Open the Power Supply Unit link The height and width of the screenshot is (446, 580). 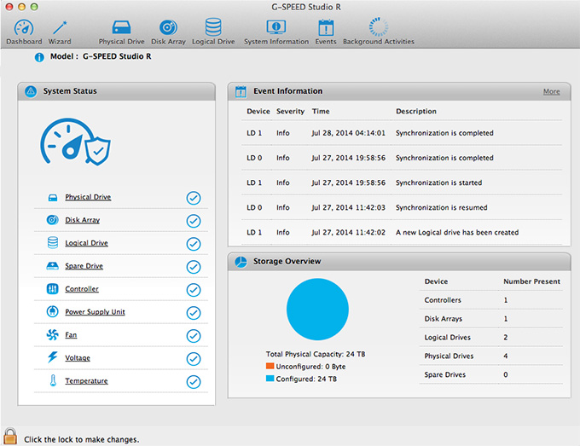coord(95,312)
